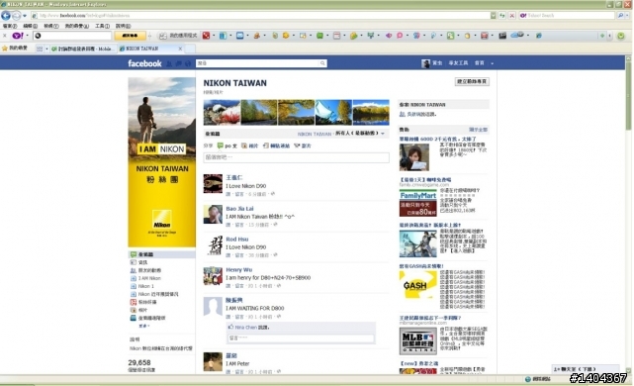Viewport: 634px width, 386px height.
Task: Switch to the Mobile01 browser tab
Action: (x=83, y=48)
